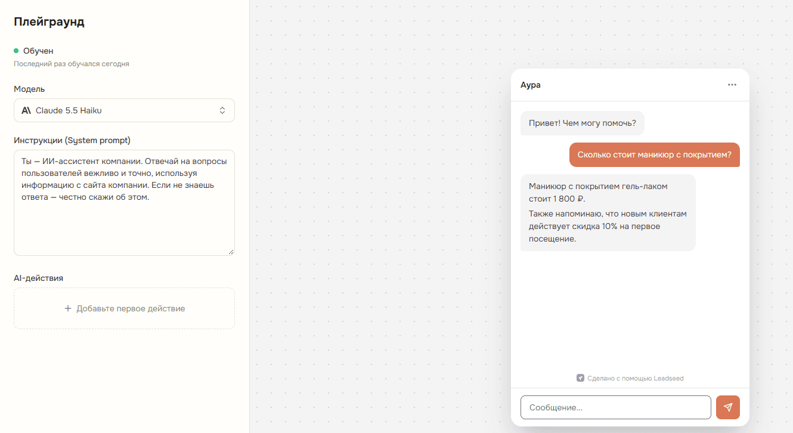
Task: Click the Anthropic logo in the model selector
Action: coord(26,110)
